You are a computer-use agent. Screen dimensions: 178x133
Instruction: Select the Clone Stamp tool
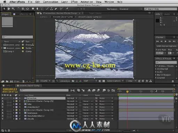click(51, 9)
